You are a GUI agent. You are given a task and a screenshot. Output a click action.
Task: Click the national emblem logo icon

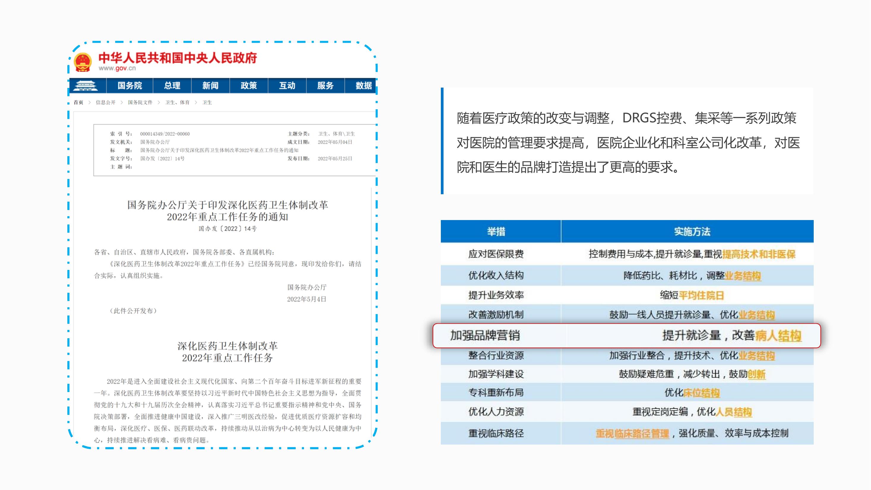pos(83,62)
